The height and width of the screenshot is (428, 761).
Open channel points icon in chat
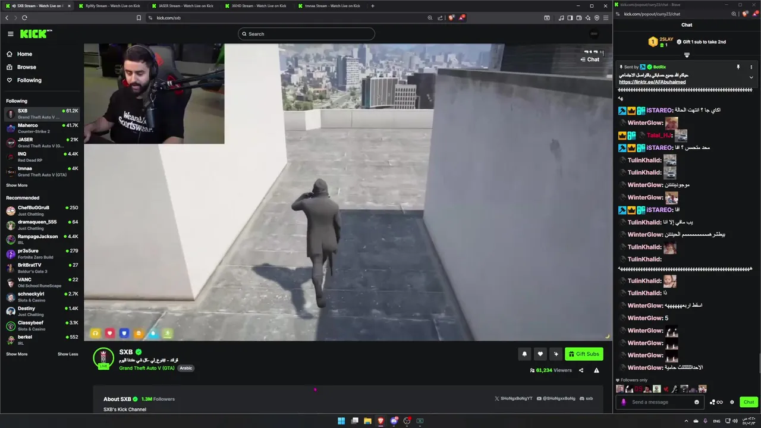pos(716,402)
